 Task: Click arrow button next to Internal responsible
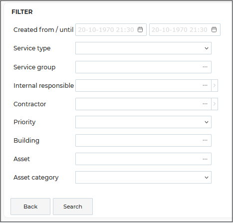[x=215, y=85]
